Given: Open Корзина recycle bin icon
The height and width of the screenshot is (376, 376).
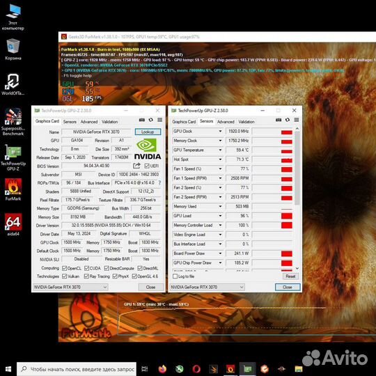Looking at the screenshot, I should [13, 49].
